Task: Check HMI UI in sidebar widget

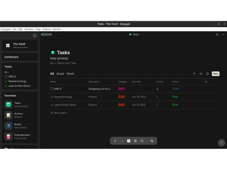Action: [x=6, y=77]
